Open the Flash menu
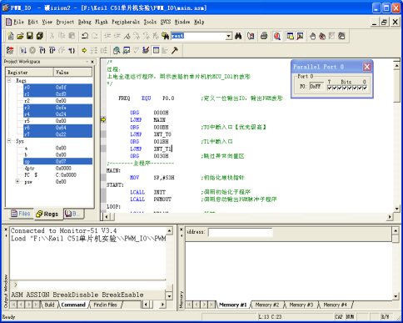This screenshot has width=403, height=323. click(x=102, y=22)
